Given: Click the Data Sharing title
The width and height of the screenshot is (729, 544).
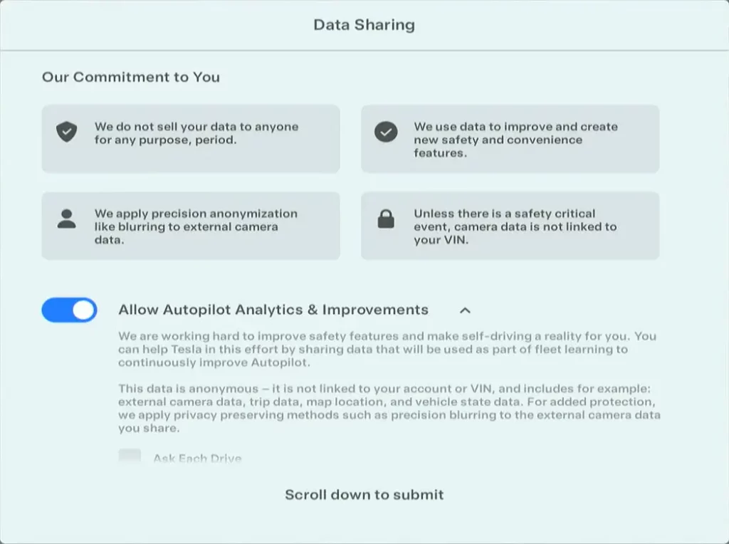Looking at the screenshot, I should point(364,25).
